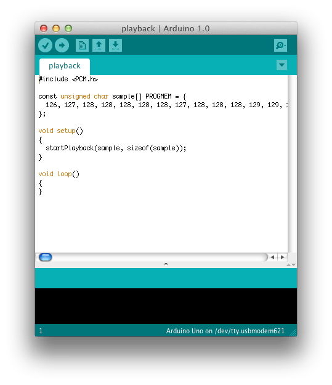332x385 pixels.
Task: Zoom the window with the green button
Action: (68, 28)
